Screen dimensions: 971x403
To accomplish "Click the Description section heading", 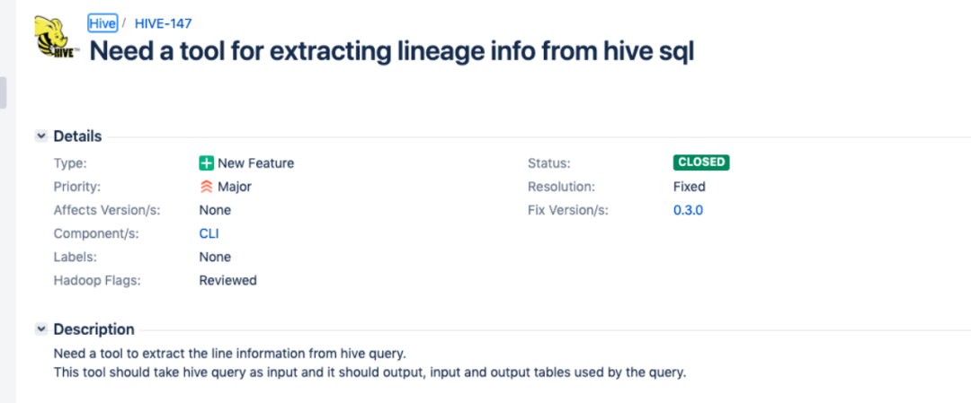I will click(x=94, y=329).
